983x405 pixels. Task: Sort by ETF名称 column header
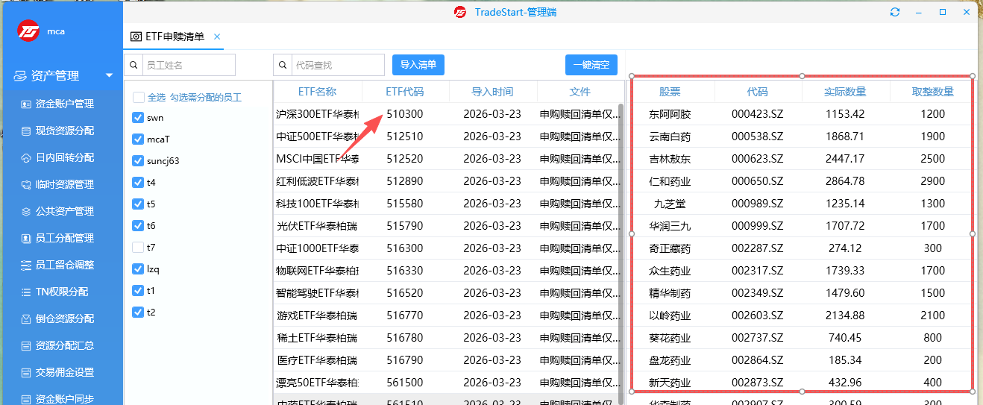tap(318, 92)
